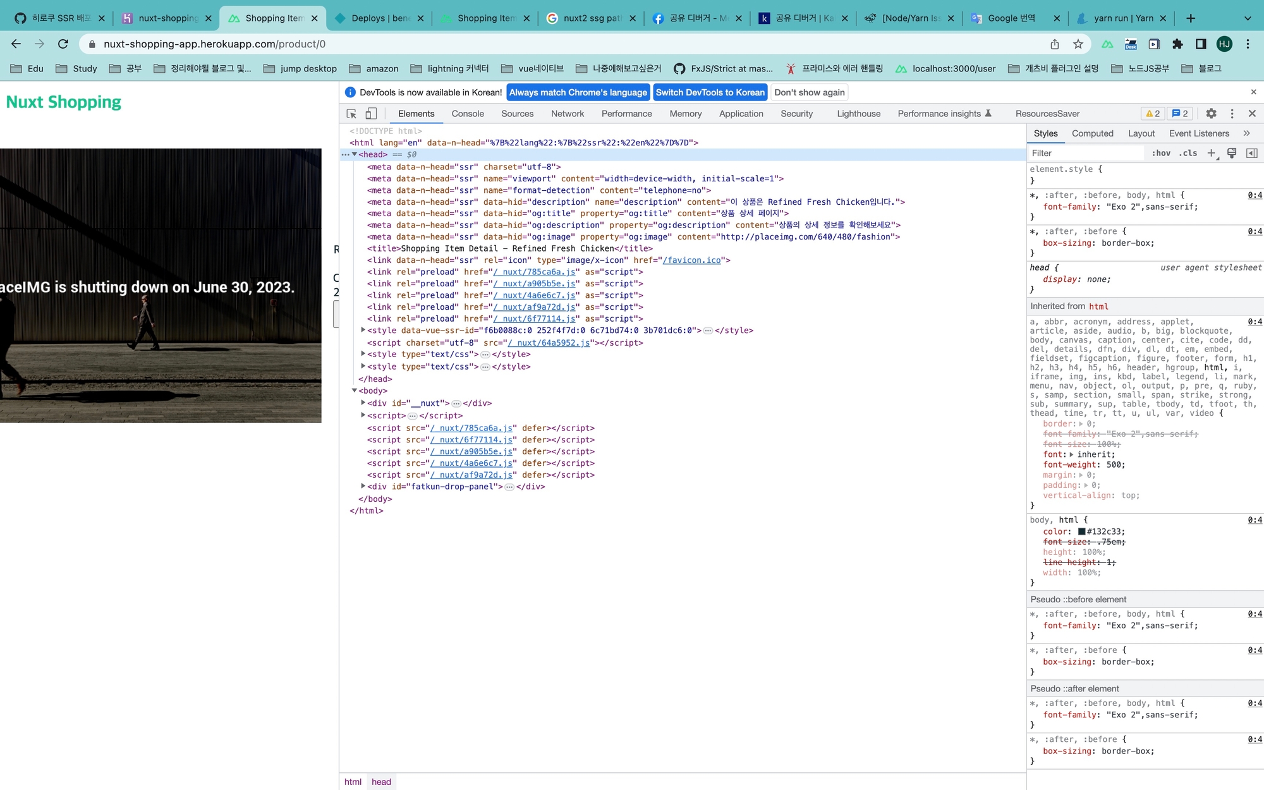Switch to the Layout tab
The image size is (1264, 790).
[x=1141, y=133]
